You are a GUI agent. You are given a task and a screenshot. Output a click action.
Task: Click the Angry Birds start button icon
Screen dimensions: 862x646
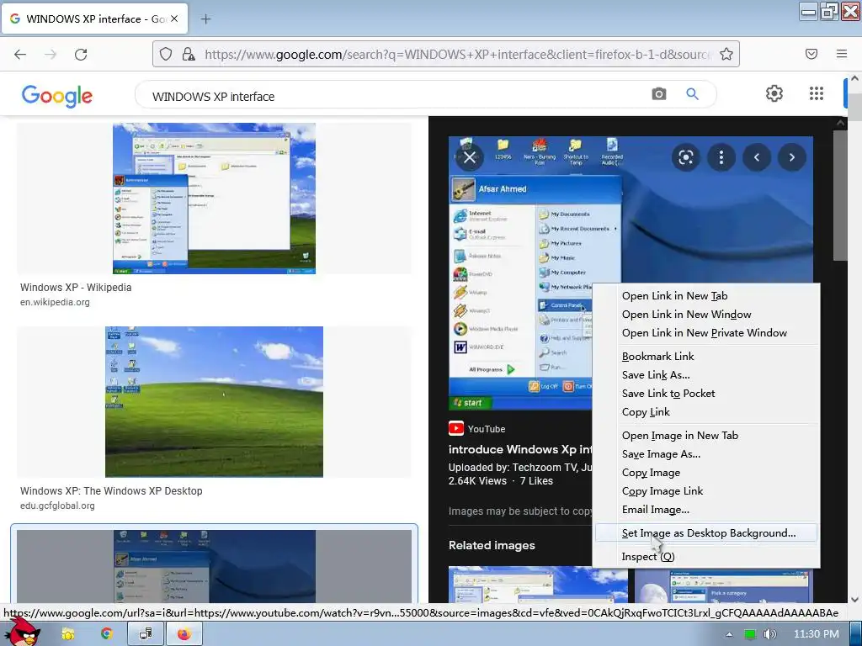click(x=21, y=633)
